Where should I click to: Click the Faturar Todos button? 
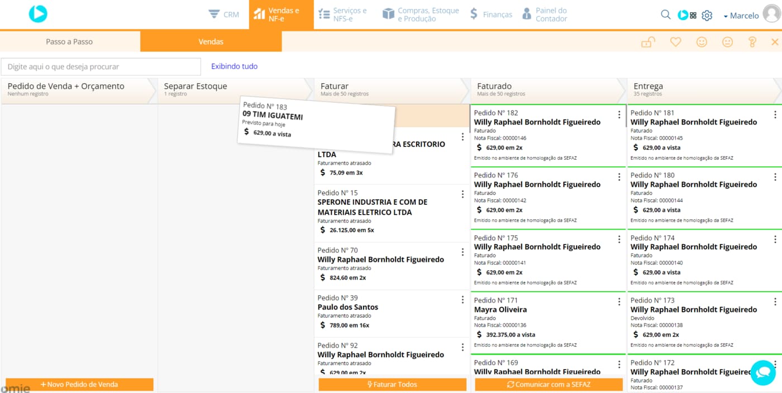click(392, 384)
